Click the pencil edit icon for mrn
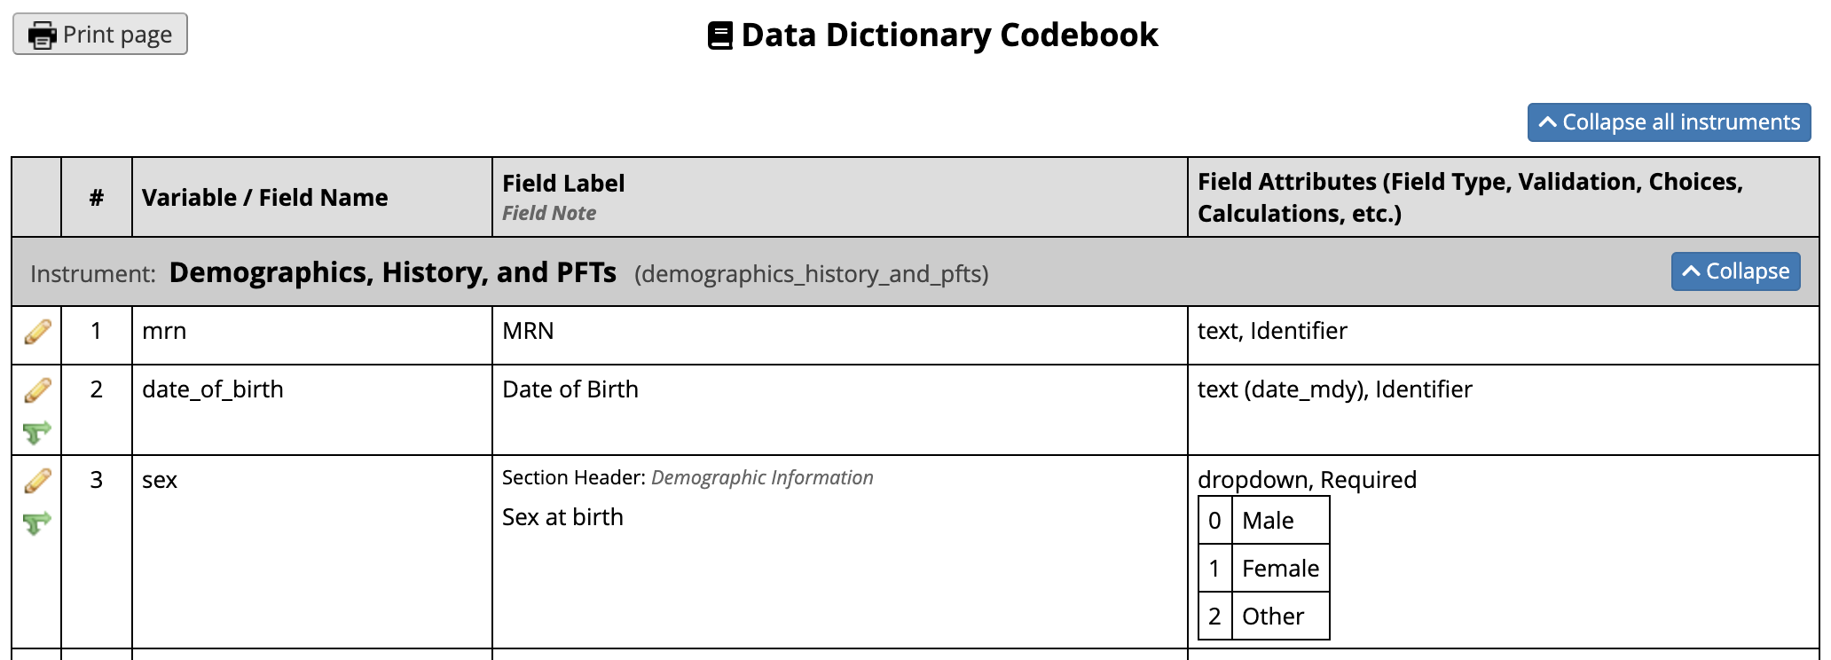This screenshot has height=660, width=1831. (37, 332)
